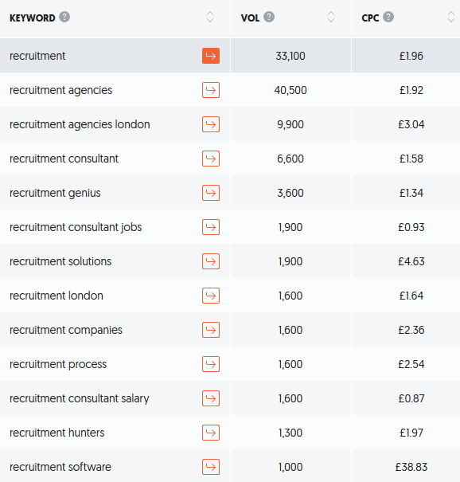460x482 pixels.
Task: Open help icon beside CPC header
Action: 388,17
